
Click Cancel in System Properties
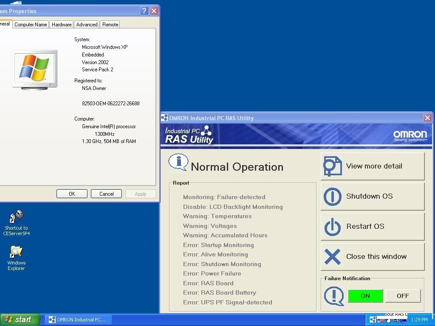[107, 194]
